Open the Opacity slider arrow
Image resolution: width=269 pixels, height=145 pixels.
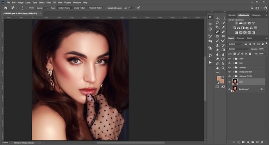[266, 49]
